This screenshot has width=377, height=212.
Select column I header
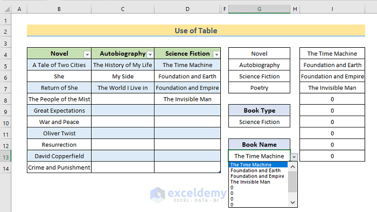coord(332,9)
